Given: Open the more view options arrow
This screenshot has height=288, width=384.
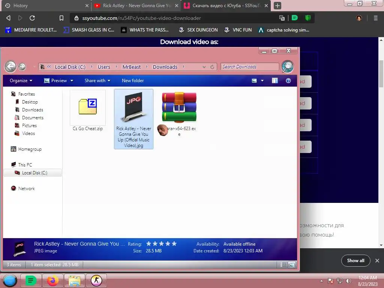Looking at the screenshot, I should [x=262, y=81].
